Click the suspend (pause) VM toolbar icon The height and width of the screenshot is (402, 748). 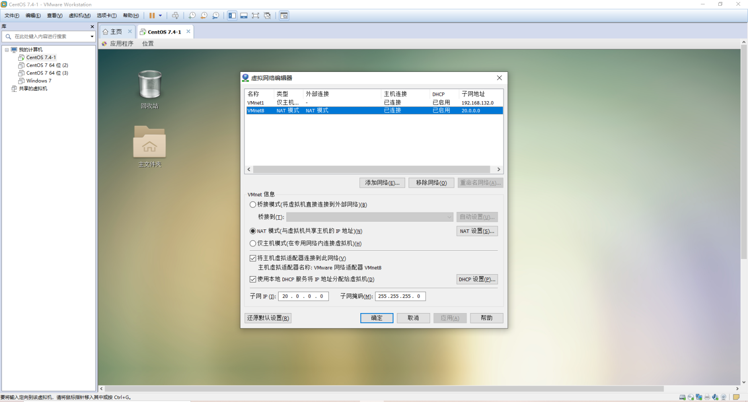[152, 16]
